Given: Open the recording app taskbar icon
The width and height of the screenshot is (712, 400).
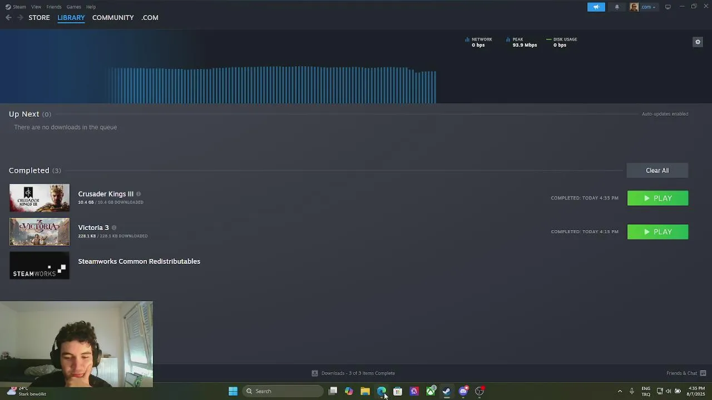Looking at the screenshot, I should pyautogui.click(x=479, y=391).
